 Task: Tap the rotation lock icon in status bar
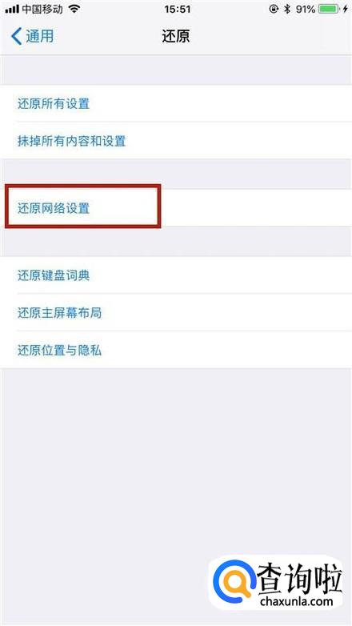click(274, 9)
